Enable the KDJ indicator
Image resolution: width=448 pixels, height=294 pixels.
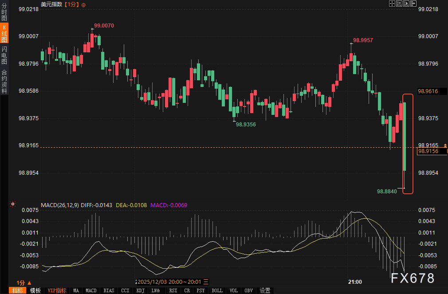pos(141,290)
